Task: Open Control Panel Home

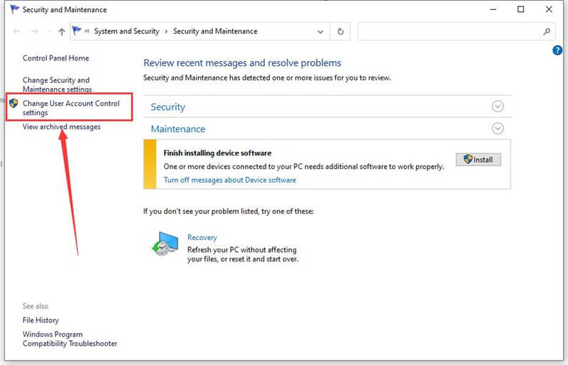Action: tap(56, 58)
